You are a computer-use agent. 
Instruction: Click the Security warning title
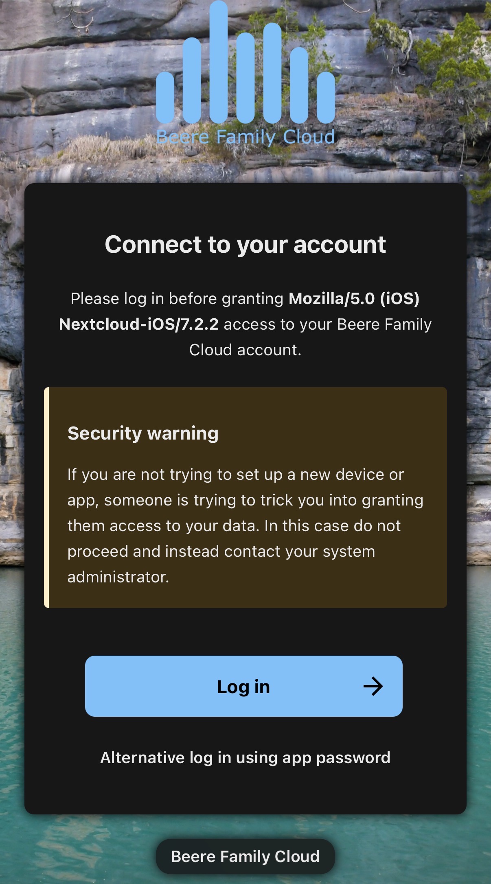[x=143, y=433]
